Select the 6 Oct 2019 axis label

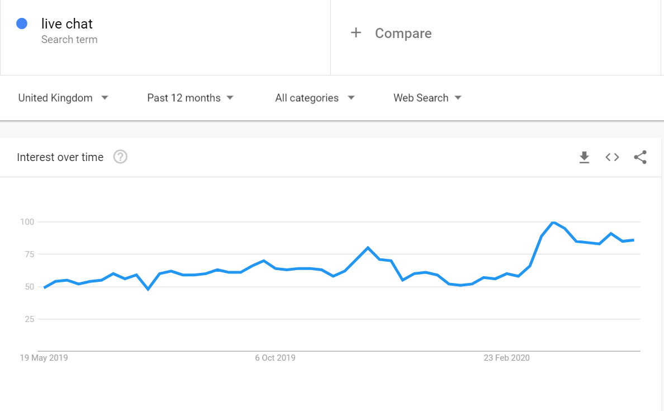275,358
